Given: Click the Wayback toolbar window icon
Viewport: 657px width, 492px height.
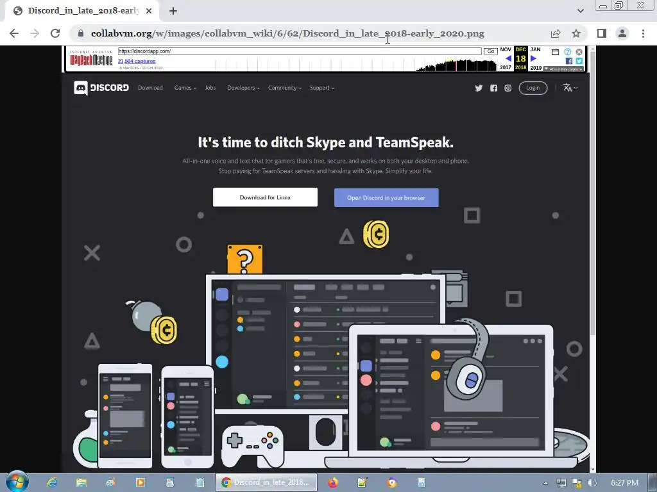Looking at the screenshot, I should (555, 52).
